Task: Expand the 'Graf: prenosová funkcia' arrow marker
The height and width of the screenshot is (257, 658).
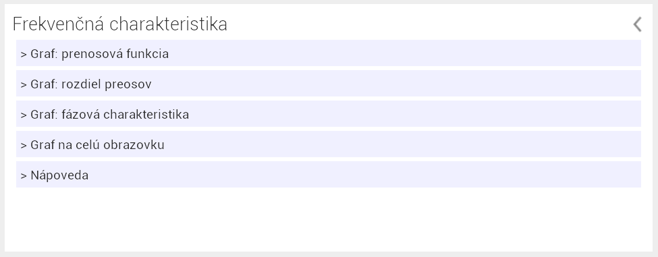Action: [24, 55]
